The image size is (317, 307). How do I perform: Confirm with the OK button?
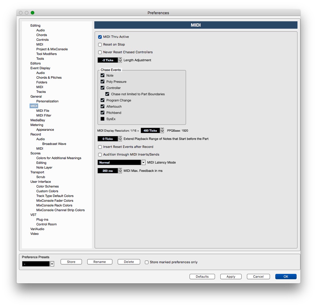coord(286,277)
